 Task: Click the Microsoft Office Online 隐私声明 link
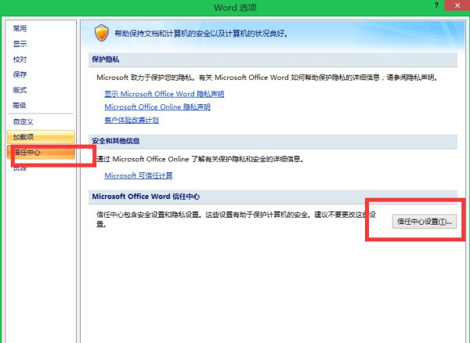(x=157, y=107)
